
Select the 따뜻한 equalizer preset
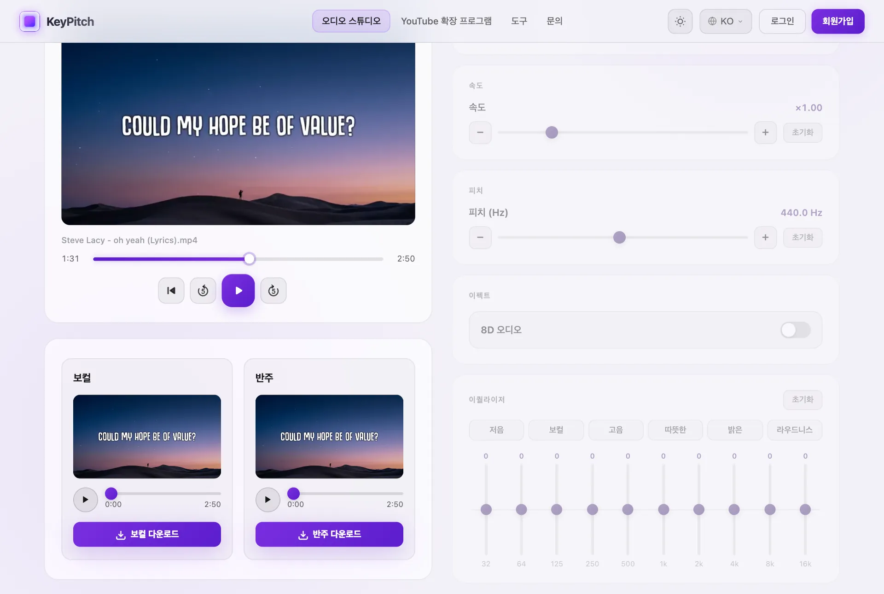pyautogui.click(x=675, y=430)
